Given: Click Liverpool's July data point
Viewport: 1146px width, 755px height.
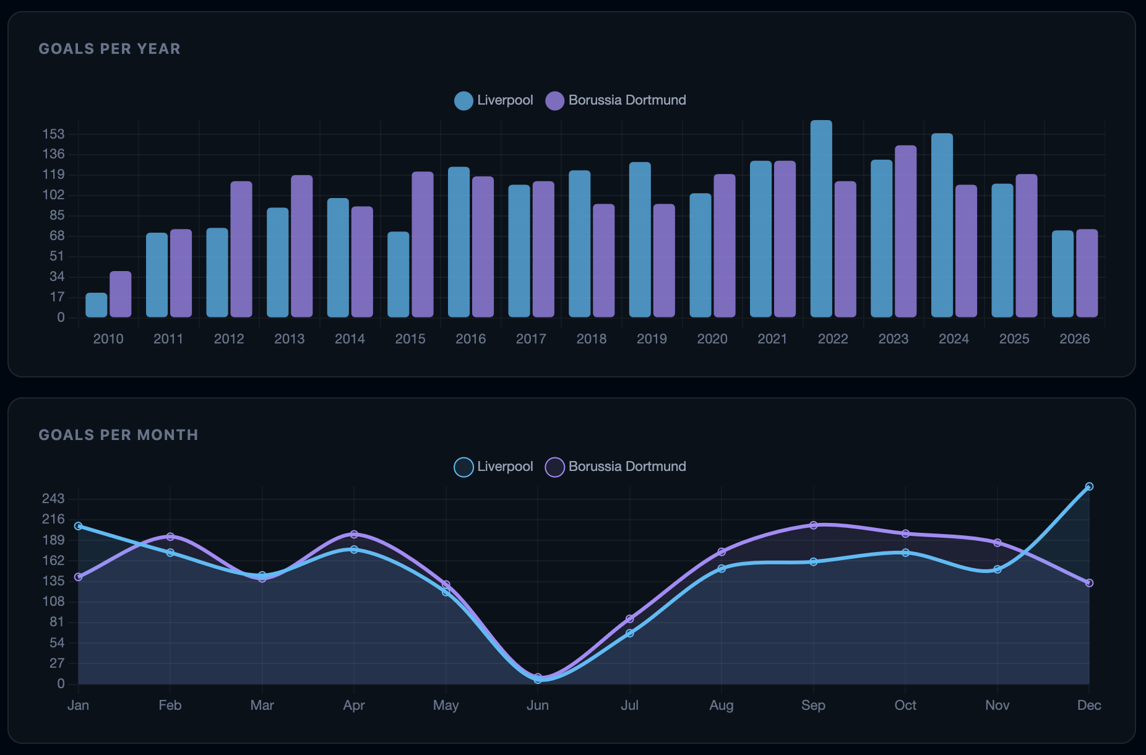Looking at the screenshot, I should [x=630, y=633].
